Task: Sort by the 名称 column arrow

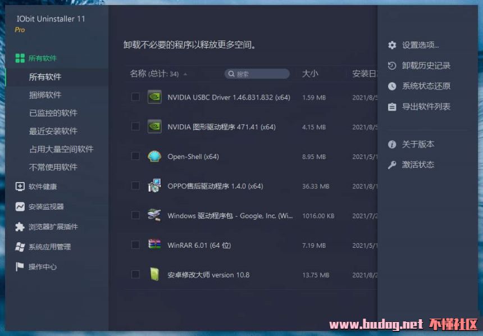Action: tap(185, 74)
